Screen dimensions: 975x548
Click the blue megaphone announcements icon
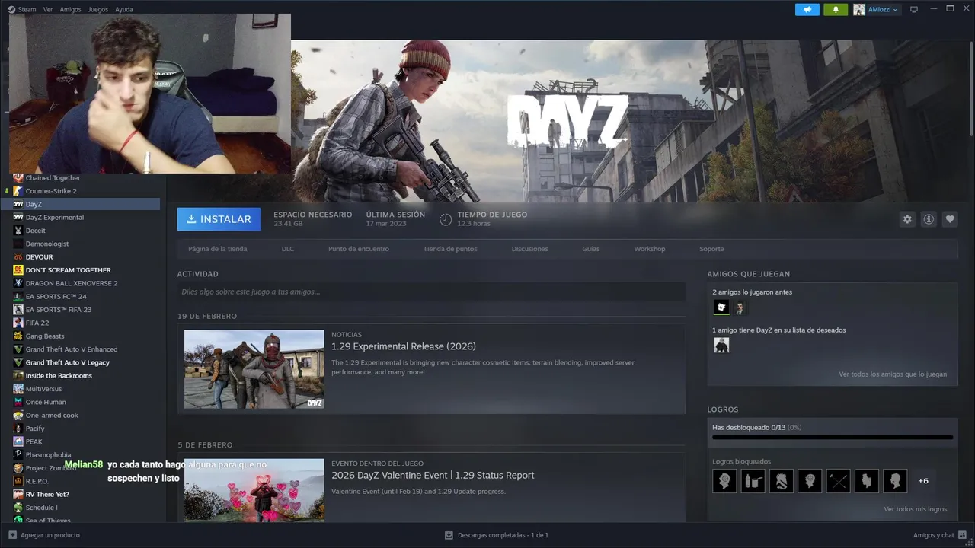807,9
